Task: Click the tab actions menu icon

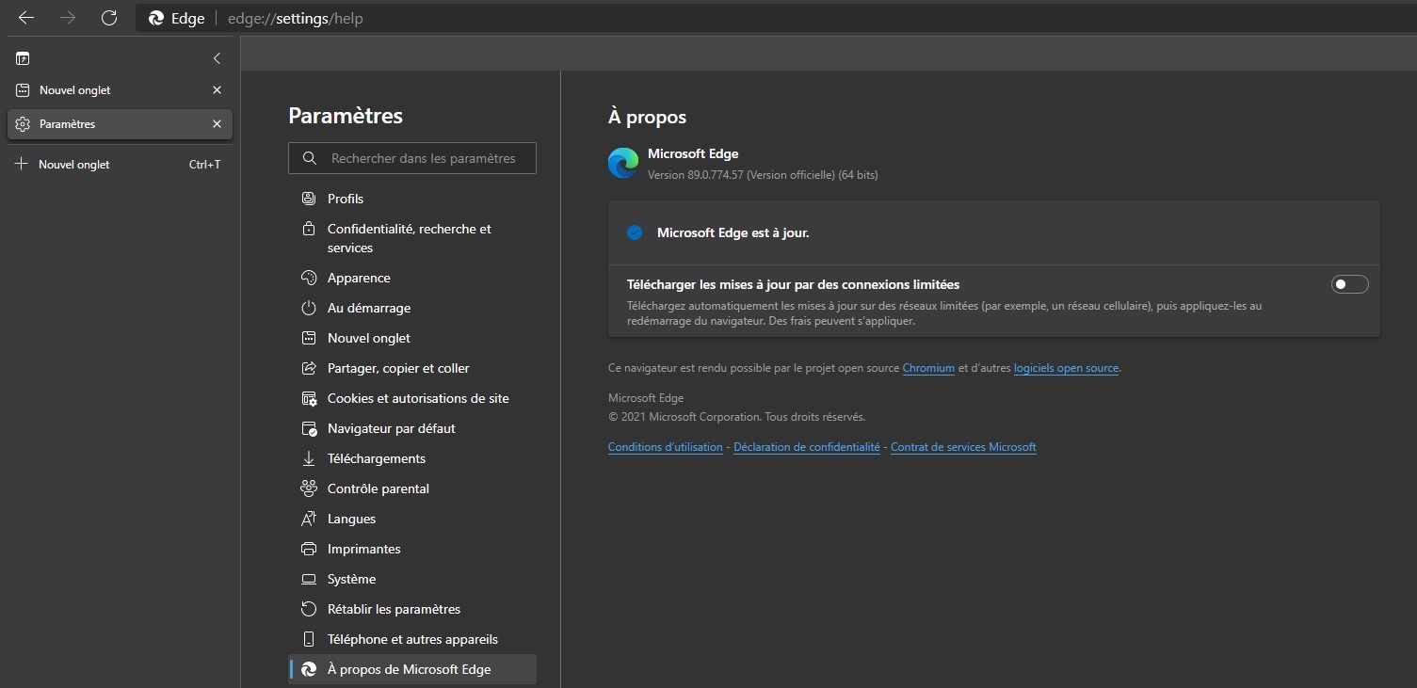Action: point(23,58)
